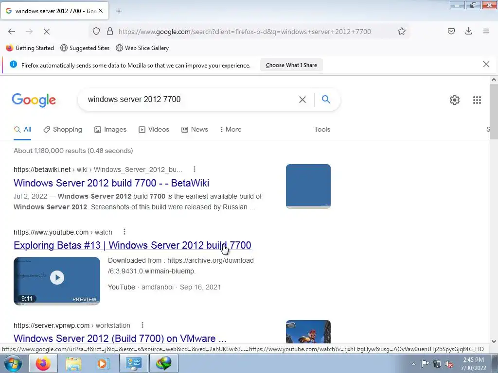Play the video preview thumbnail
Screen dimensions: 498x373
tap(57, 281)
